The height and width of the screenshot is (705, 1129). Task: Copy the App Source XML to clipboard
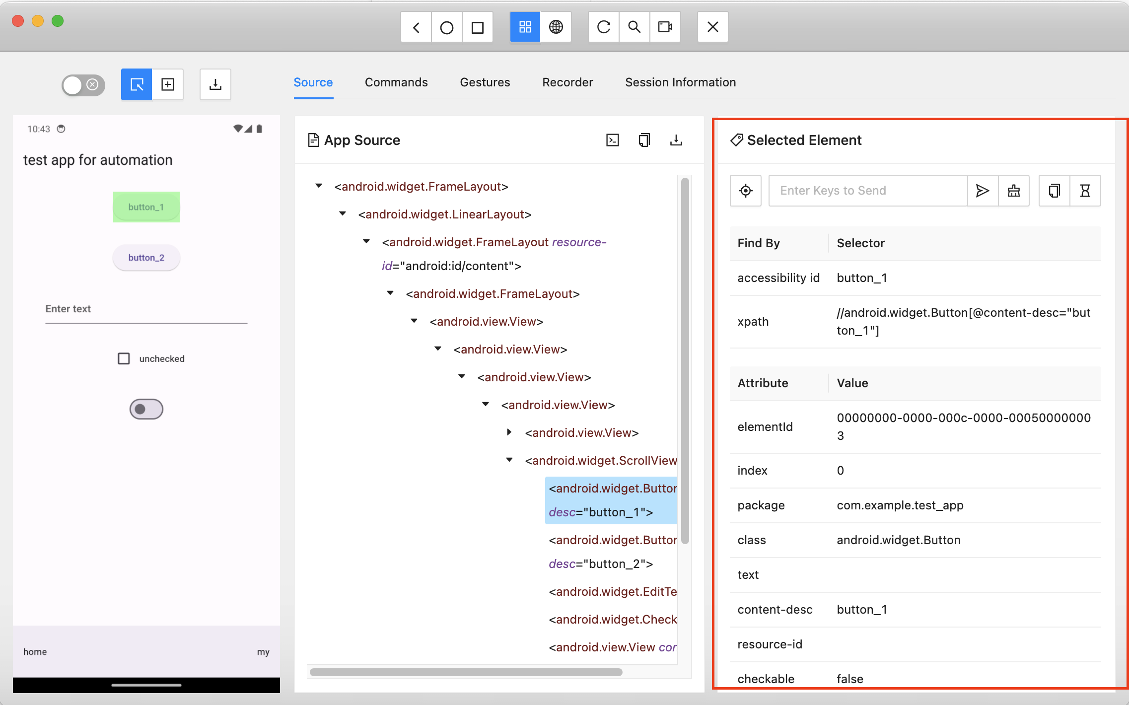(644, 141)
